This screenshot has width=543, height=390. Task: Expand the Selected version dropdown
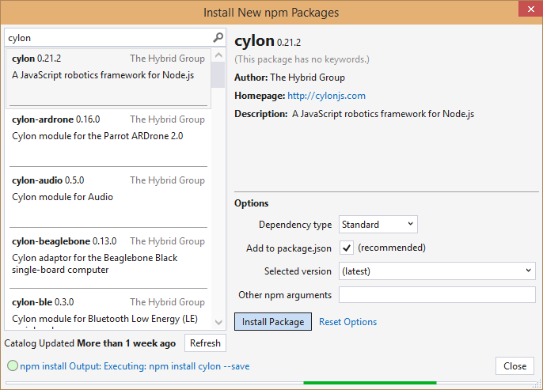click(437, 271)
